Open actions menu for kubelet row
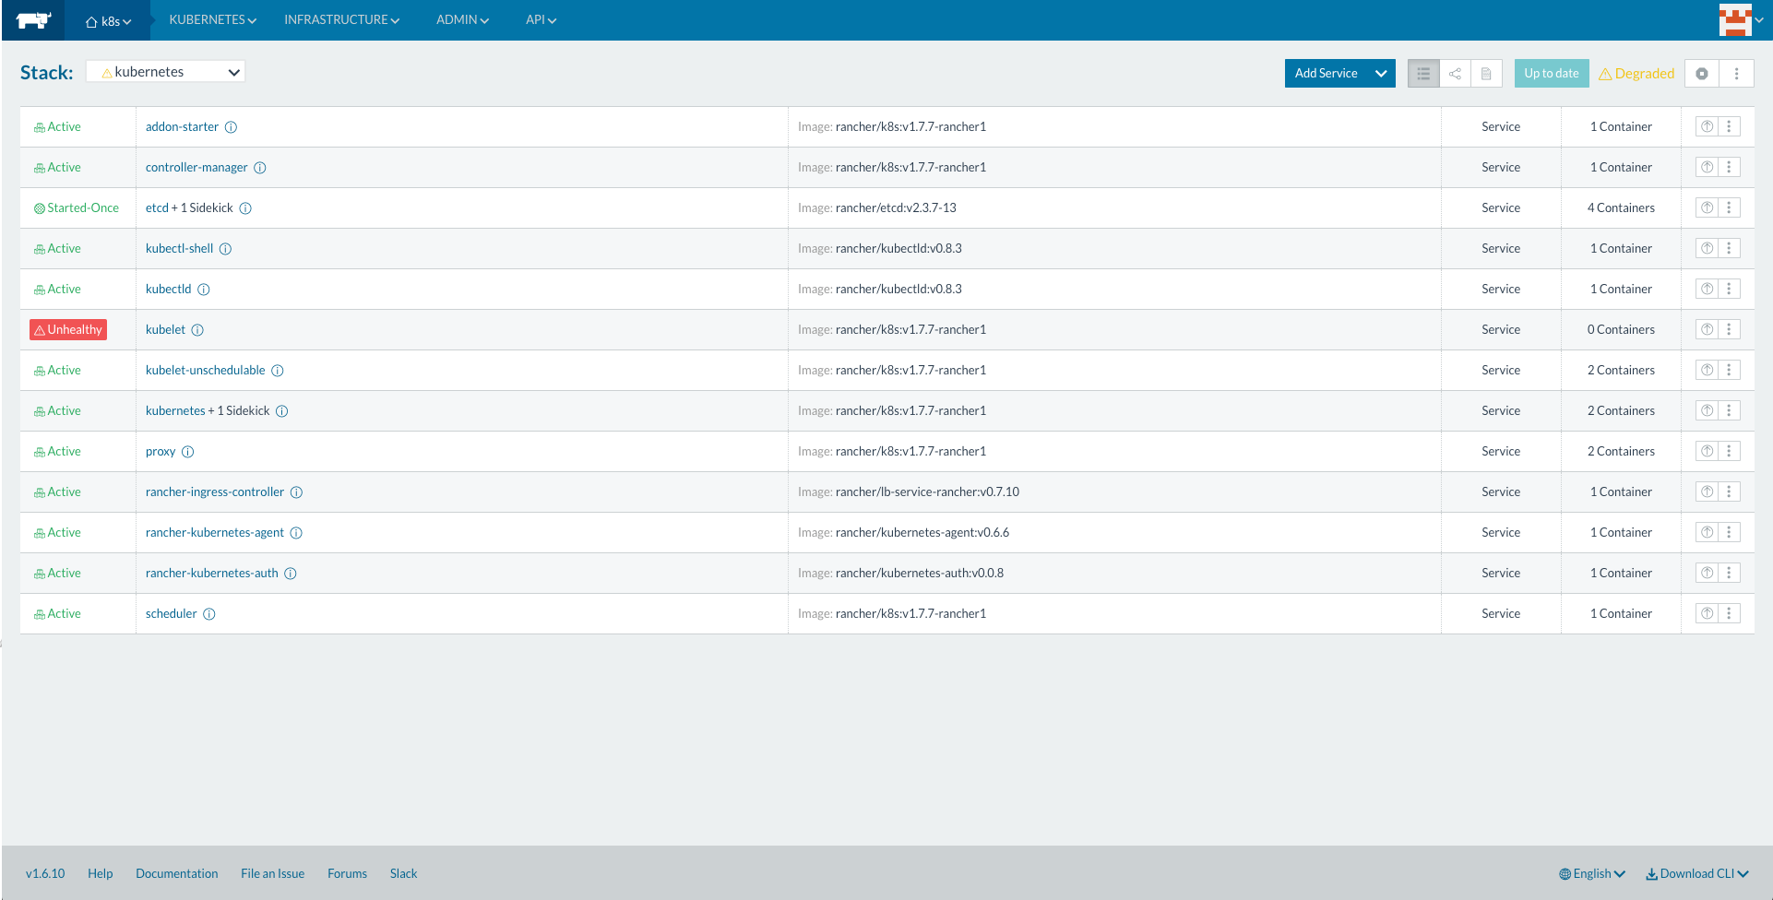1773x900 pixels. tap(1730, 330)
